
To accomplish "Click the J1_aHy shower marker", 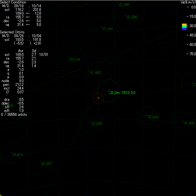I will (183, 121).
